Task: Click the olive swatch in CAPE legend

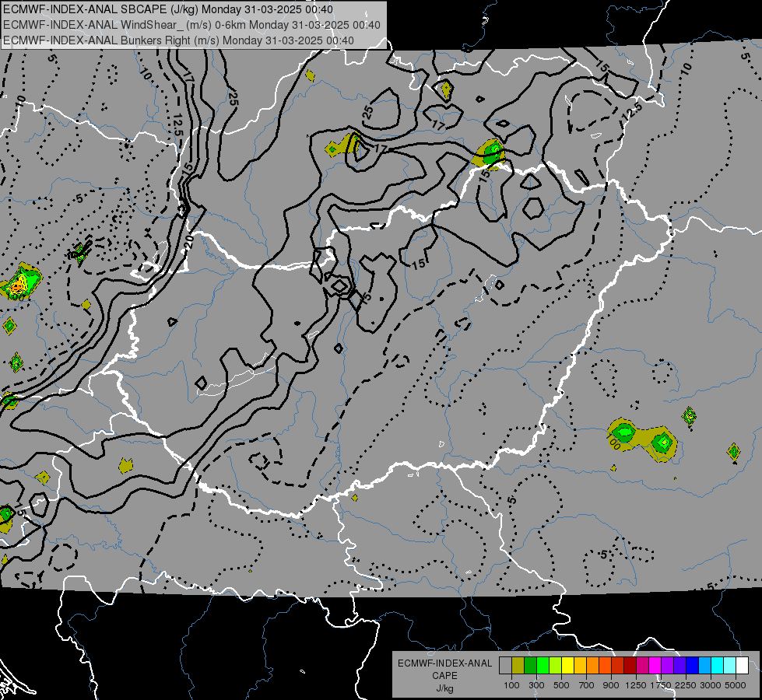Action: pyautogui.click(x=518, y=666)
